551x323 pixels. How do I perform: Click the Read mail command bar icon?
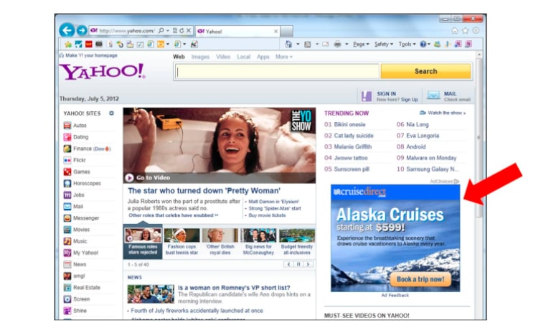(x=326, y=45)
